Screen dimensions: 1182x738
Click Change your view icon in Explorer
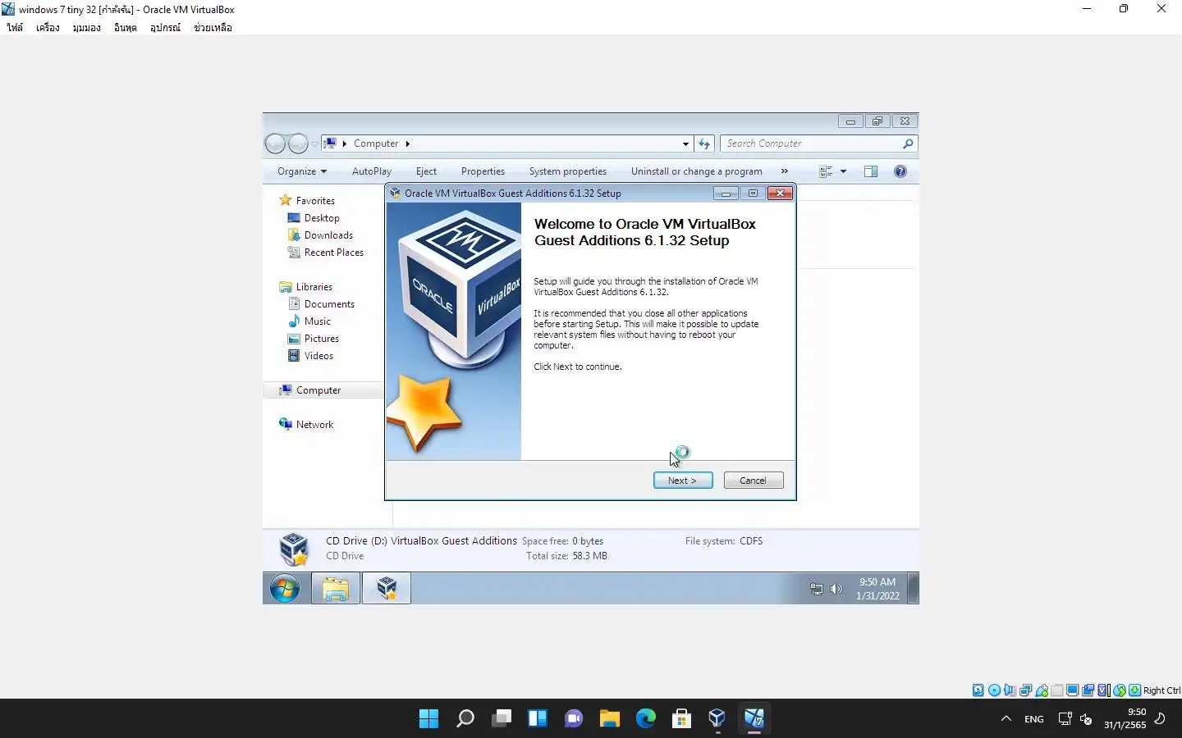tap(826, 171)
